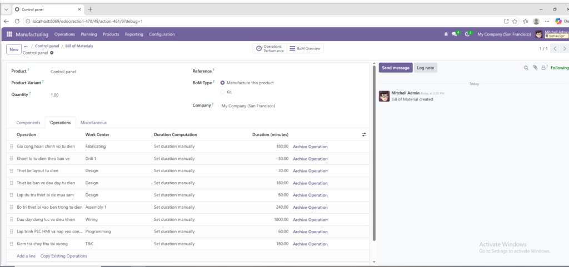Show followers list icon
569x267 pixels.
[543, 68]
